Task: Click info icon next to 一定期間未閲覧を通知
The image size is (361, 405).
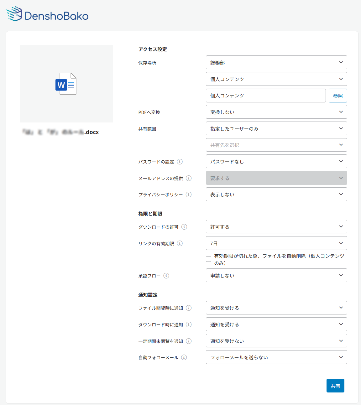Action: point(189,341)
